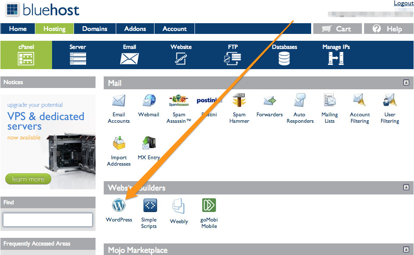
Task: Open Import Addresses tool
Action: pyautogui.click(x=119, y=143)
